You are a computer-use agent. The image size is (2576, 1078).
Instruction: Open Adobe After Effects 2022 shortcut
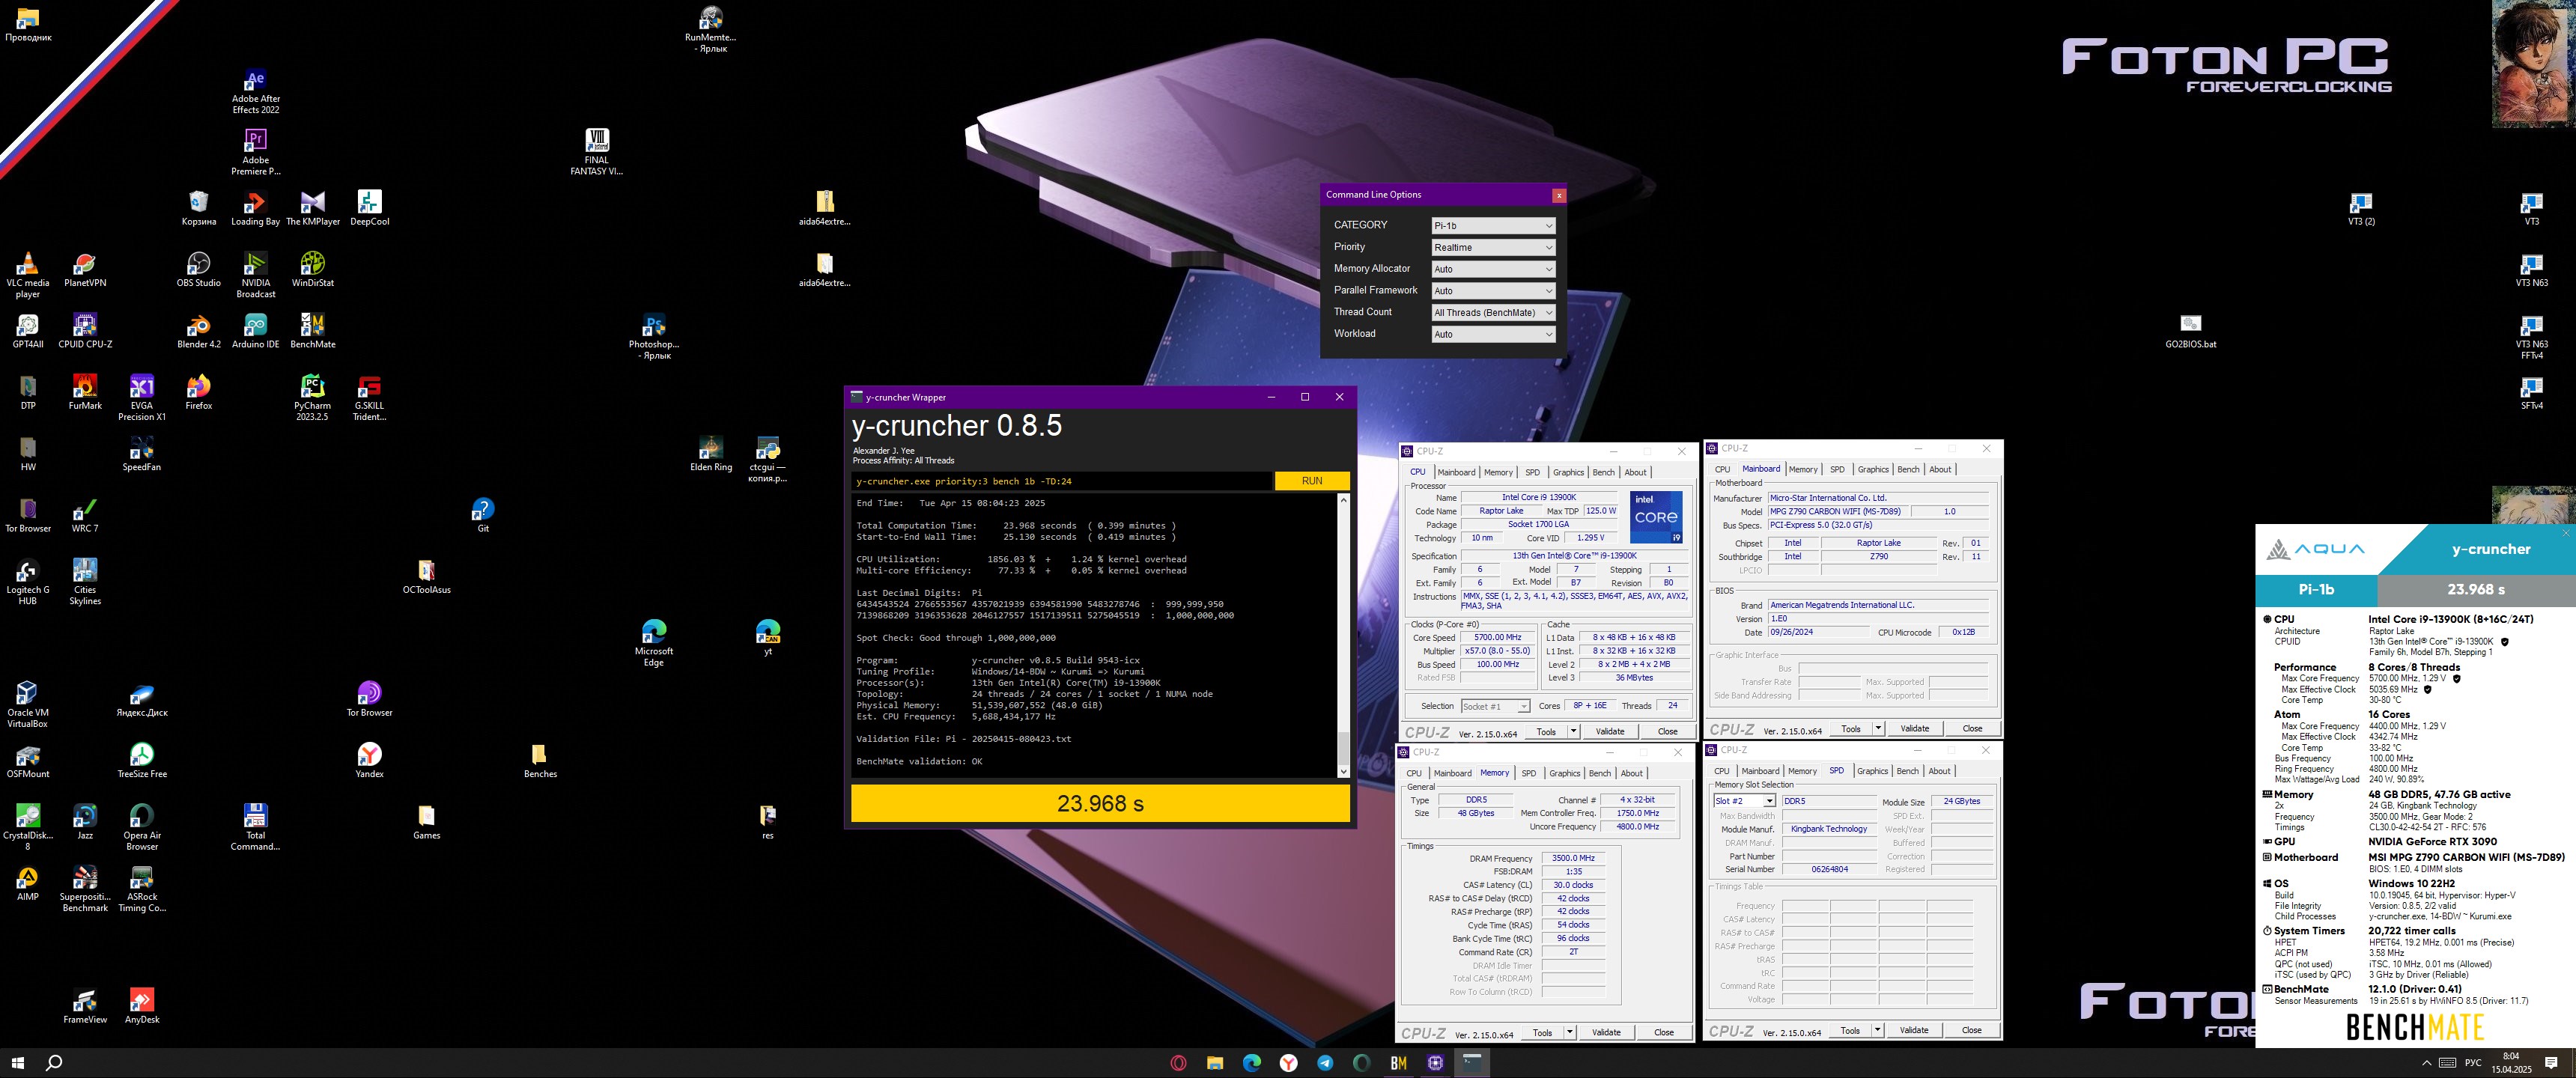tap(256, 90)
